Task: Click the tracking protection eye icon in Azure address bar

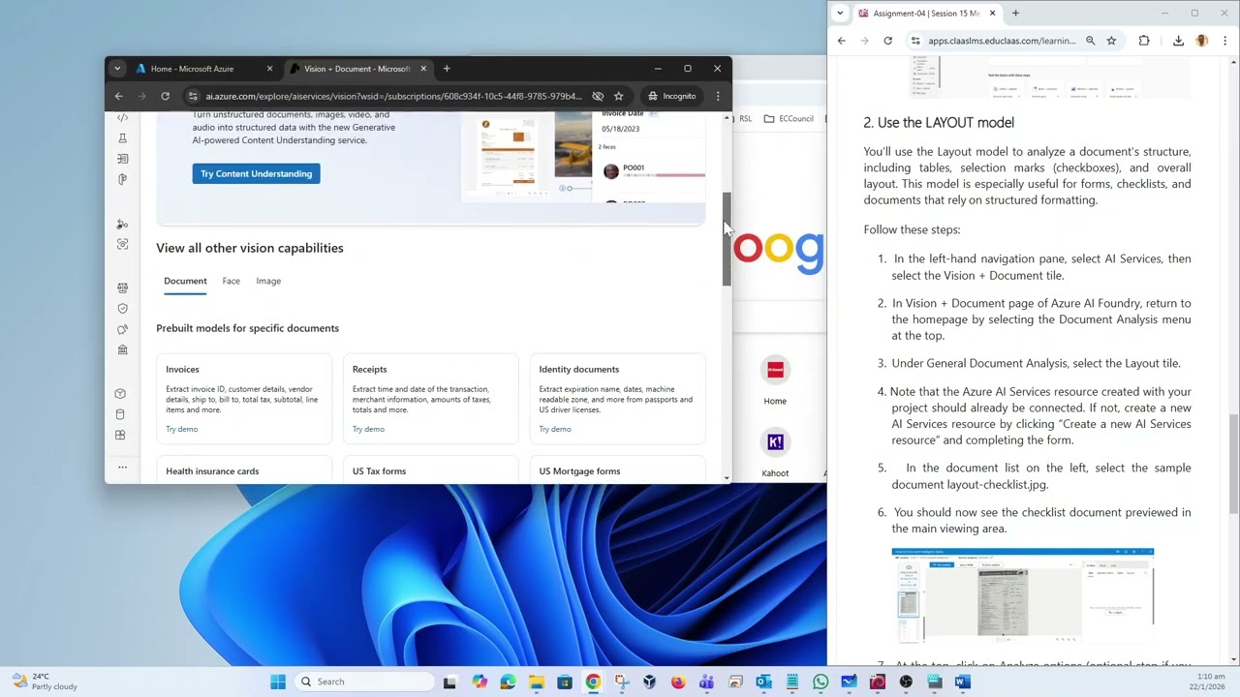Action: [x=598, y=96]
